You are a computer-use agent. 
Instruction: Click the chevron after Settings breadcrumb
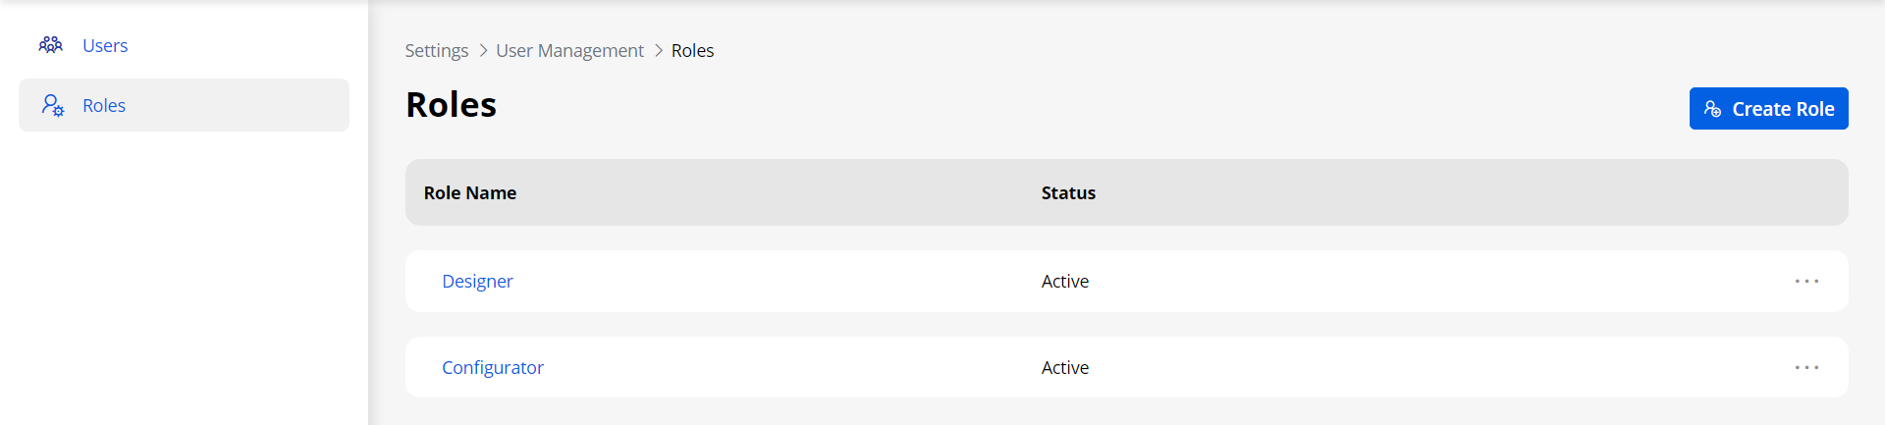483,50
